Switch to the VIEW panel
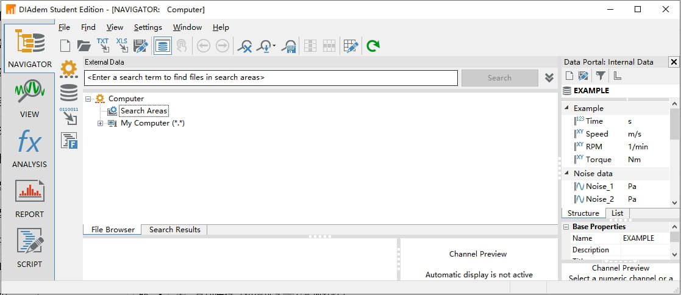The image size is (681, 295). (29, 98)
